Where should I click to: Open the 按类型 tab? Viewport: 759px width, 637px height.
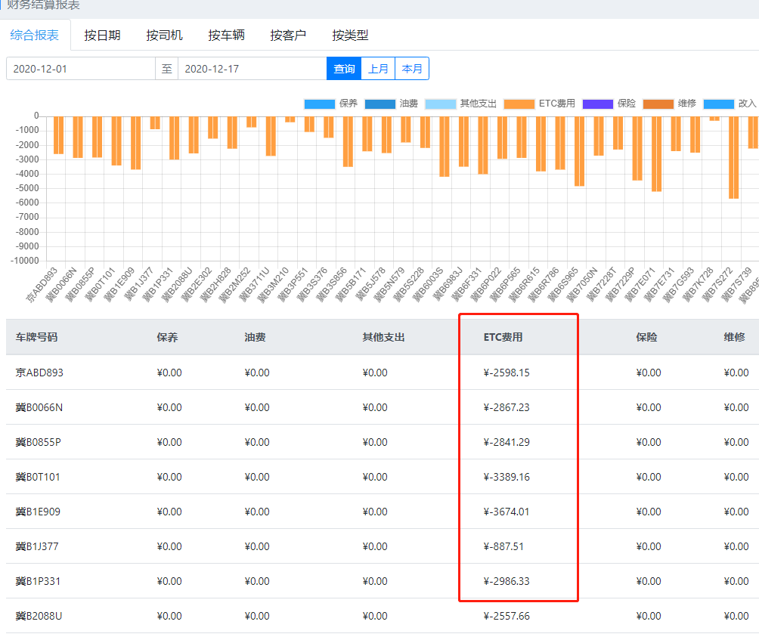pos(350,35)
